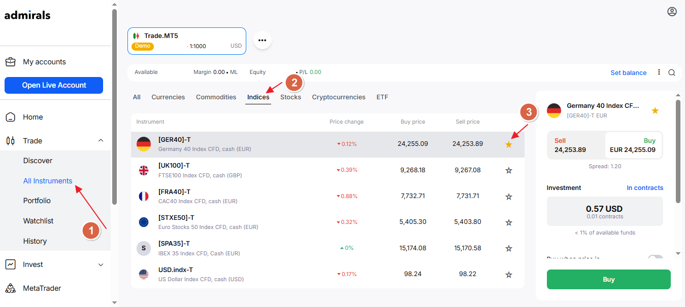Image resolution: width=685 pixels, height=307 pixels.
Task: Click the In contracts link
Action: [645, 187]
